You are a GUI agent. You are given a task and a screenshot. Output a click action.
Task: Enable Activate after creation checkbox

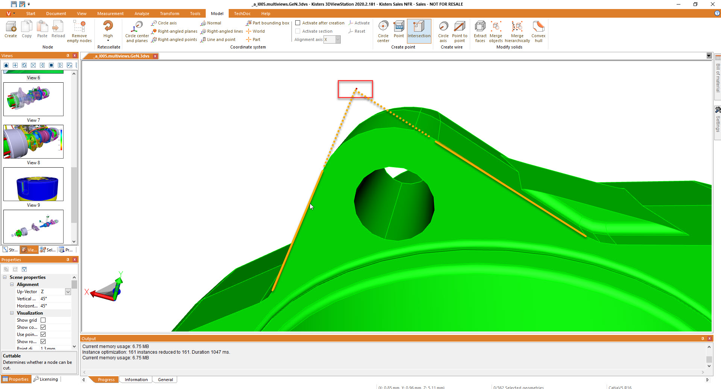point(298,23)
